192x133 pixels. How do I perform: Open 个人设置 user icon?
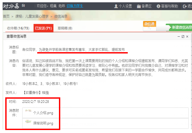pos(116,6)
